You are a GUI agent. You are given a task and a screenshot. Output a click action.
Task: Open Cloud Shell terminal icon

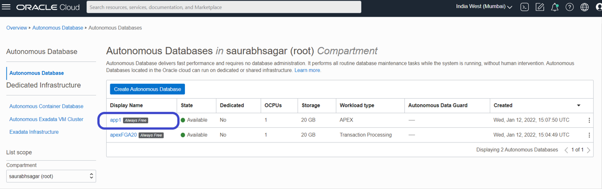(524, 7)
